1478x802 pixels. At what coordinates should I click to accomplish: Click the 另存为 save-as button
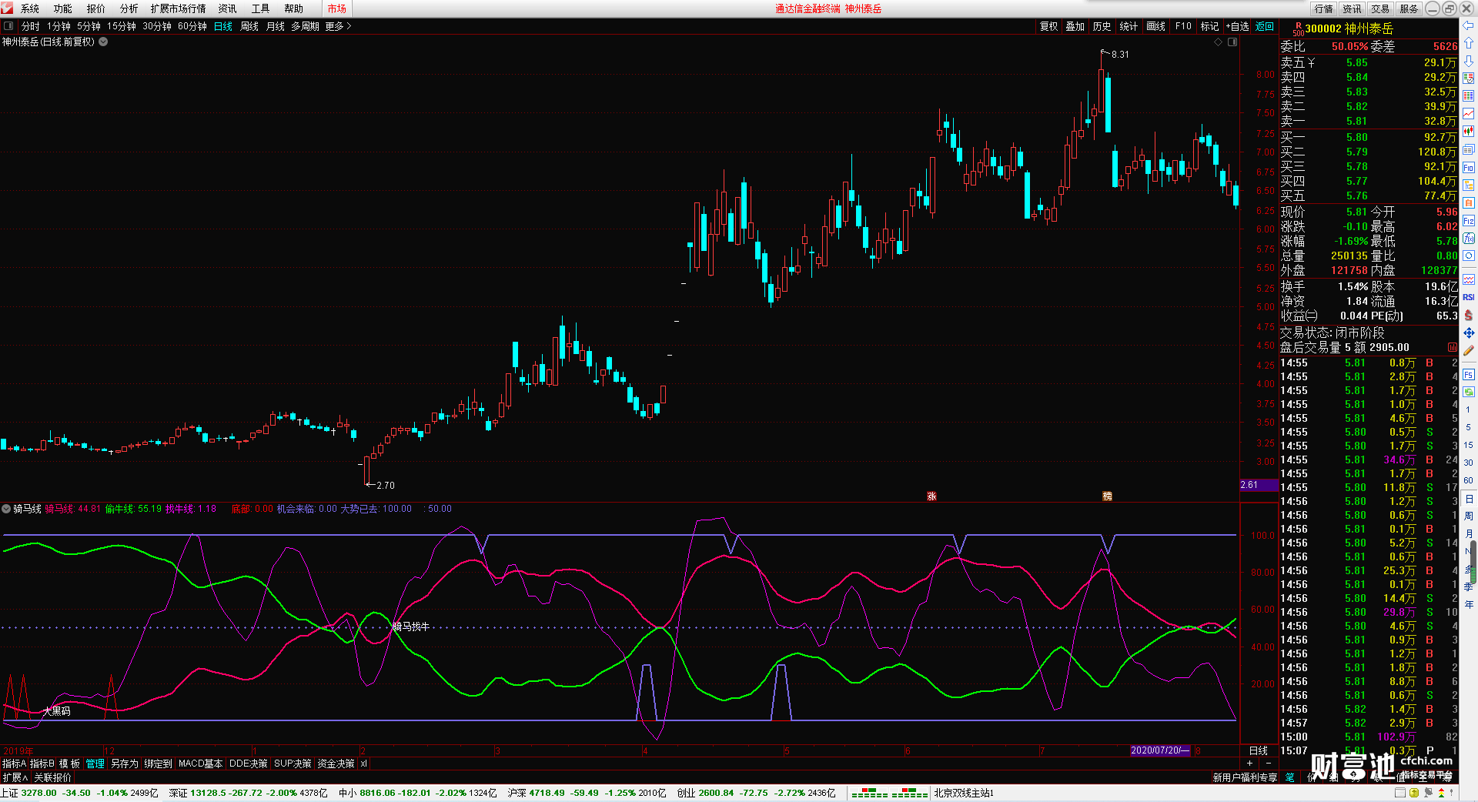coord(125,764)
